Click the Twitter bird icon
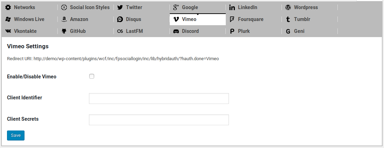Image resolution: width=384 pixels, height=148 pixels. tap(120, 7)
